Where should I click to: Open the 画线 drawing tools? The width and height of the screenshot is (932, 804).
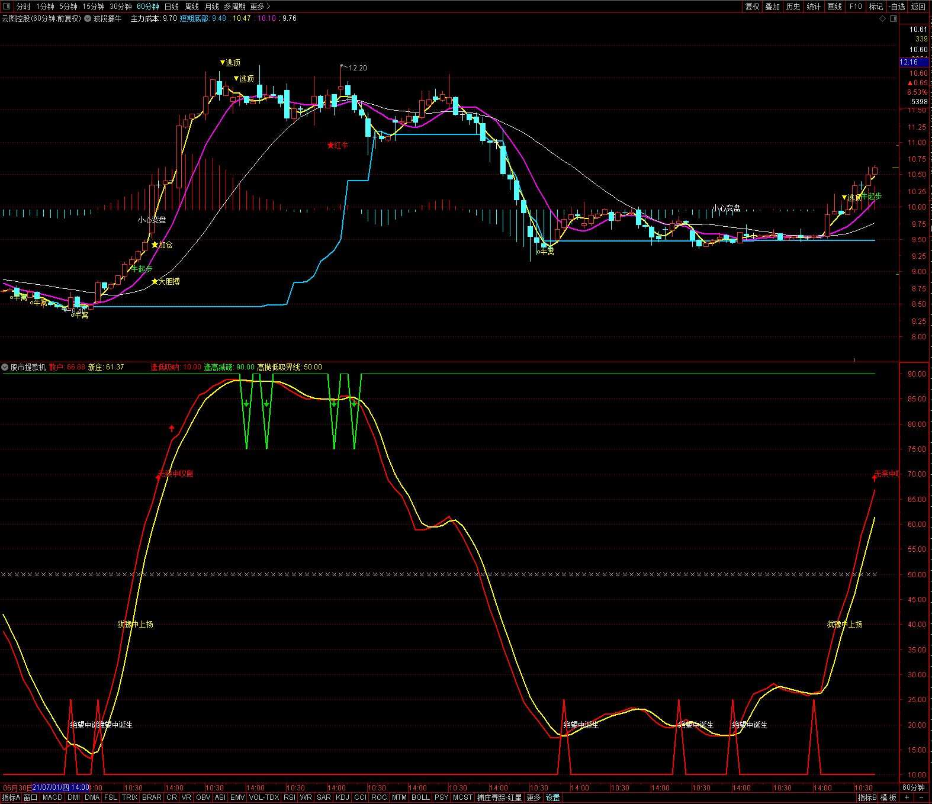(x=834, y=7)
